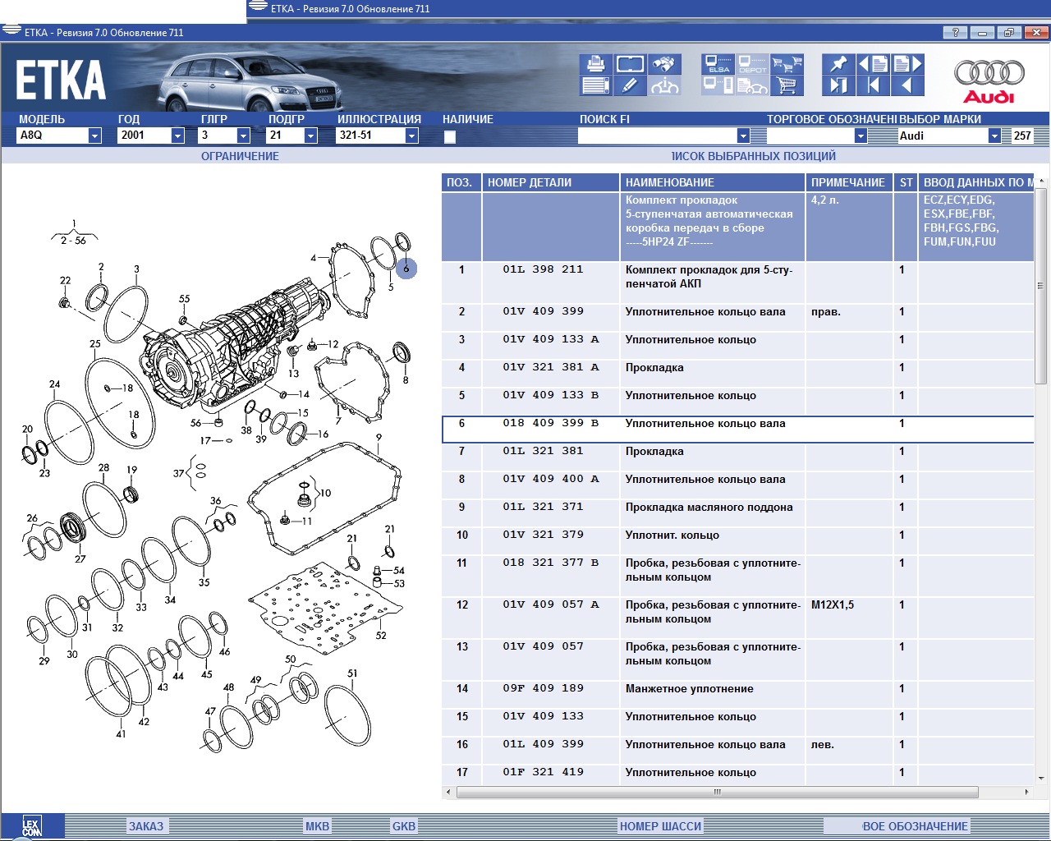Screen dimensions: 1051x841
Task: Click the document with car icon
Action: [752, 85]
